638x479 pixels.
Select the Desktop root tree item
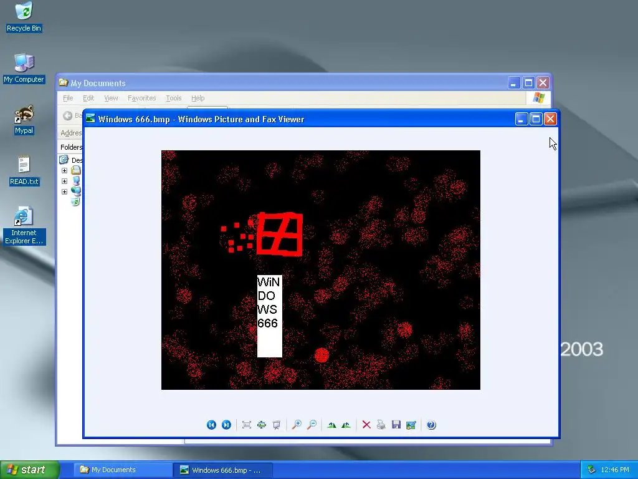[71, 160]
